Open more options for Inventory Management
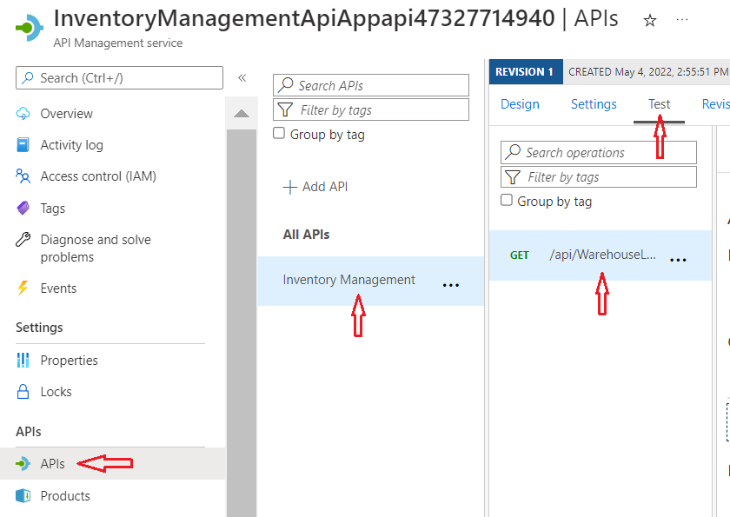Viewport: 730px width, 517px height. click(451, 283)
